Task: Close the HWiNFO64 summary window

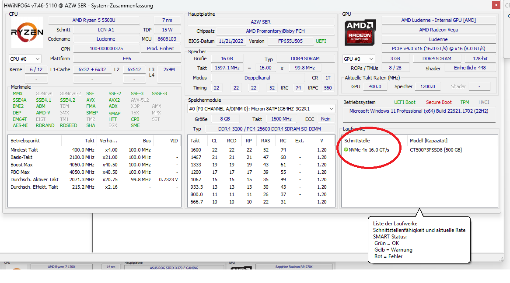Action: point(496,5)
